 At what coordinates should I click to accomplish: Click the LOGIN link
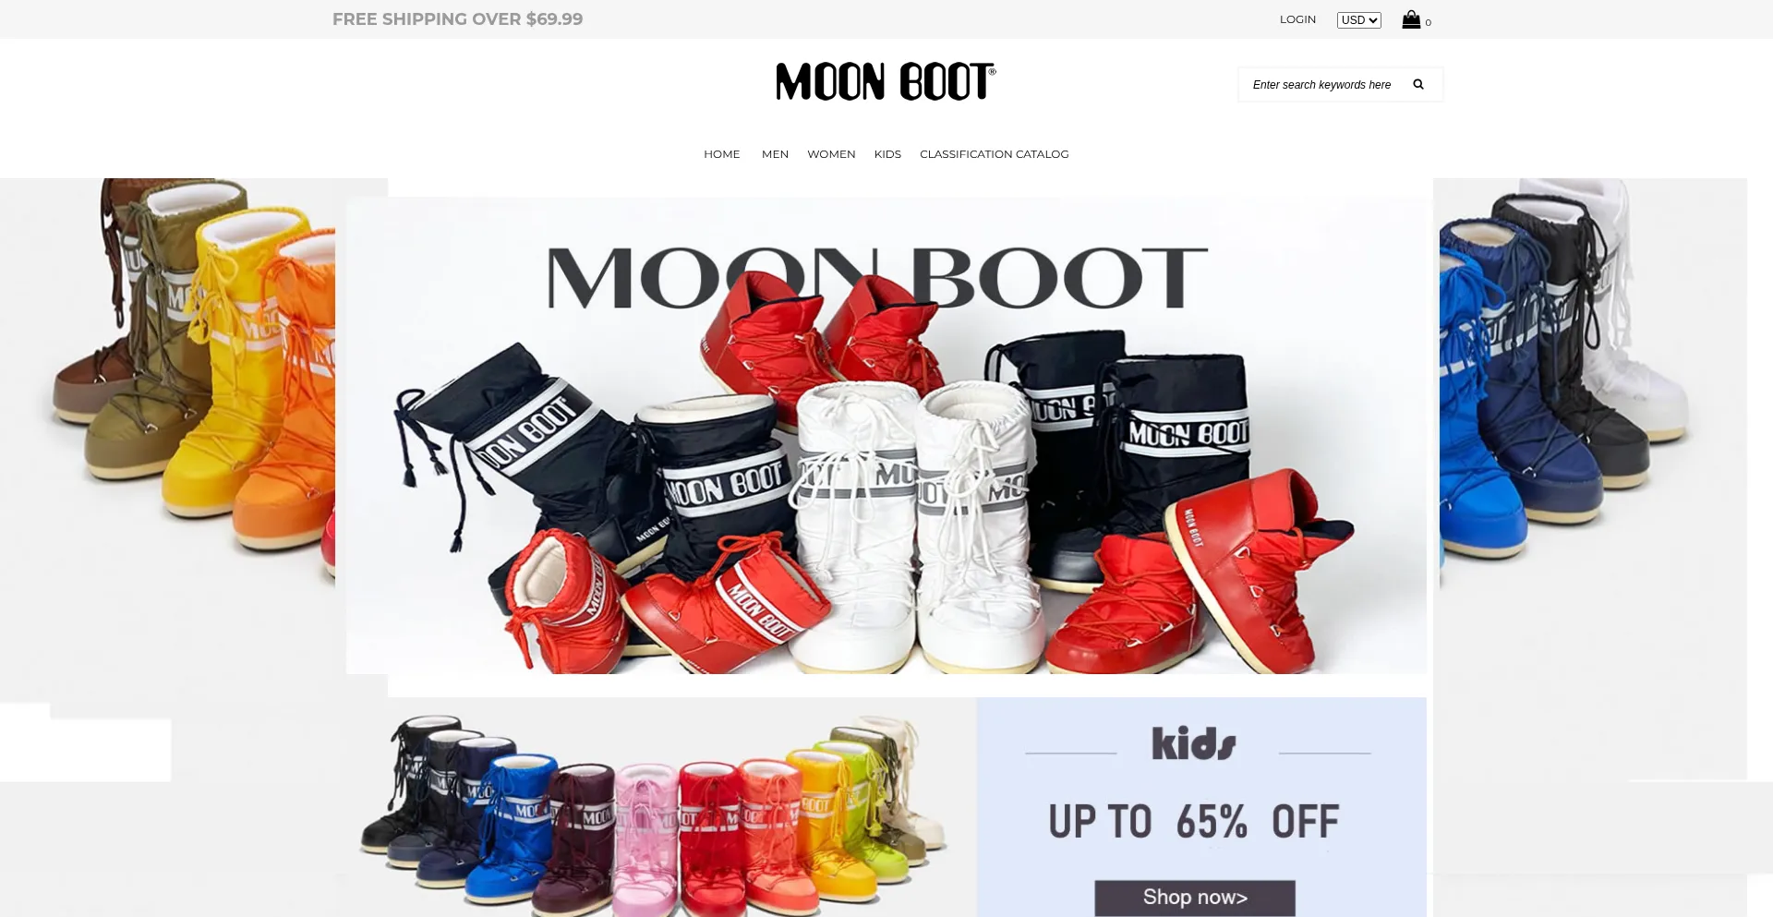1297,19
